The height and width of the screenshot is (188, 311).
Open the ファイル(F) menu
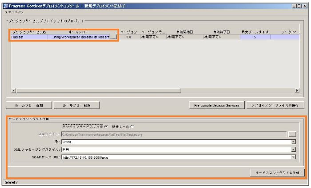click(x=13, y=12)
